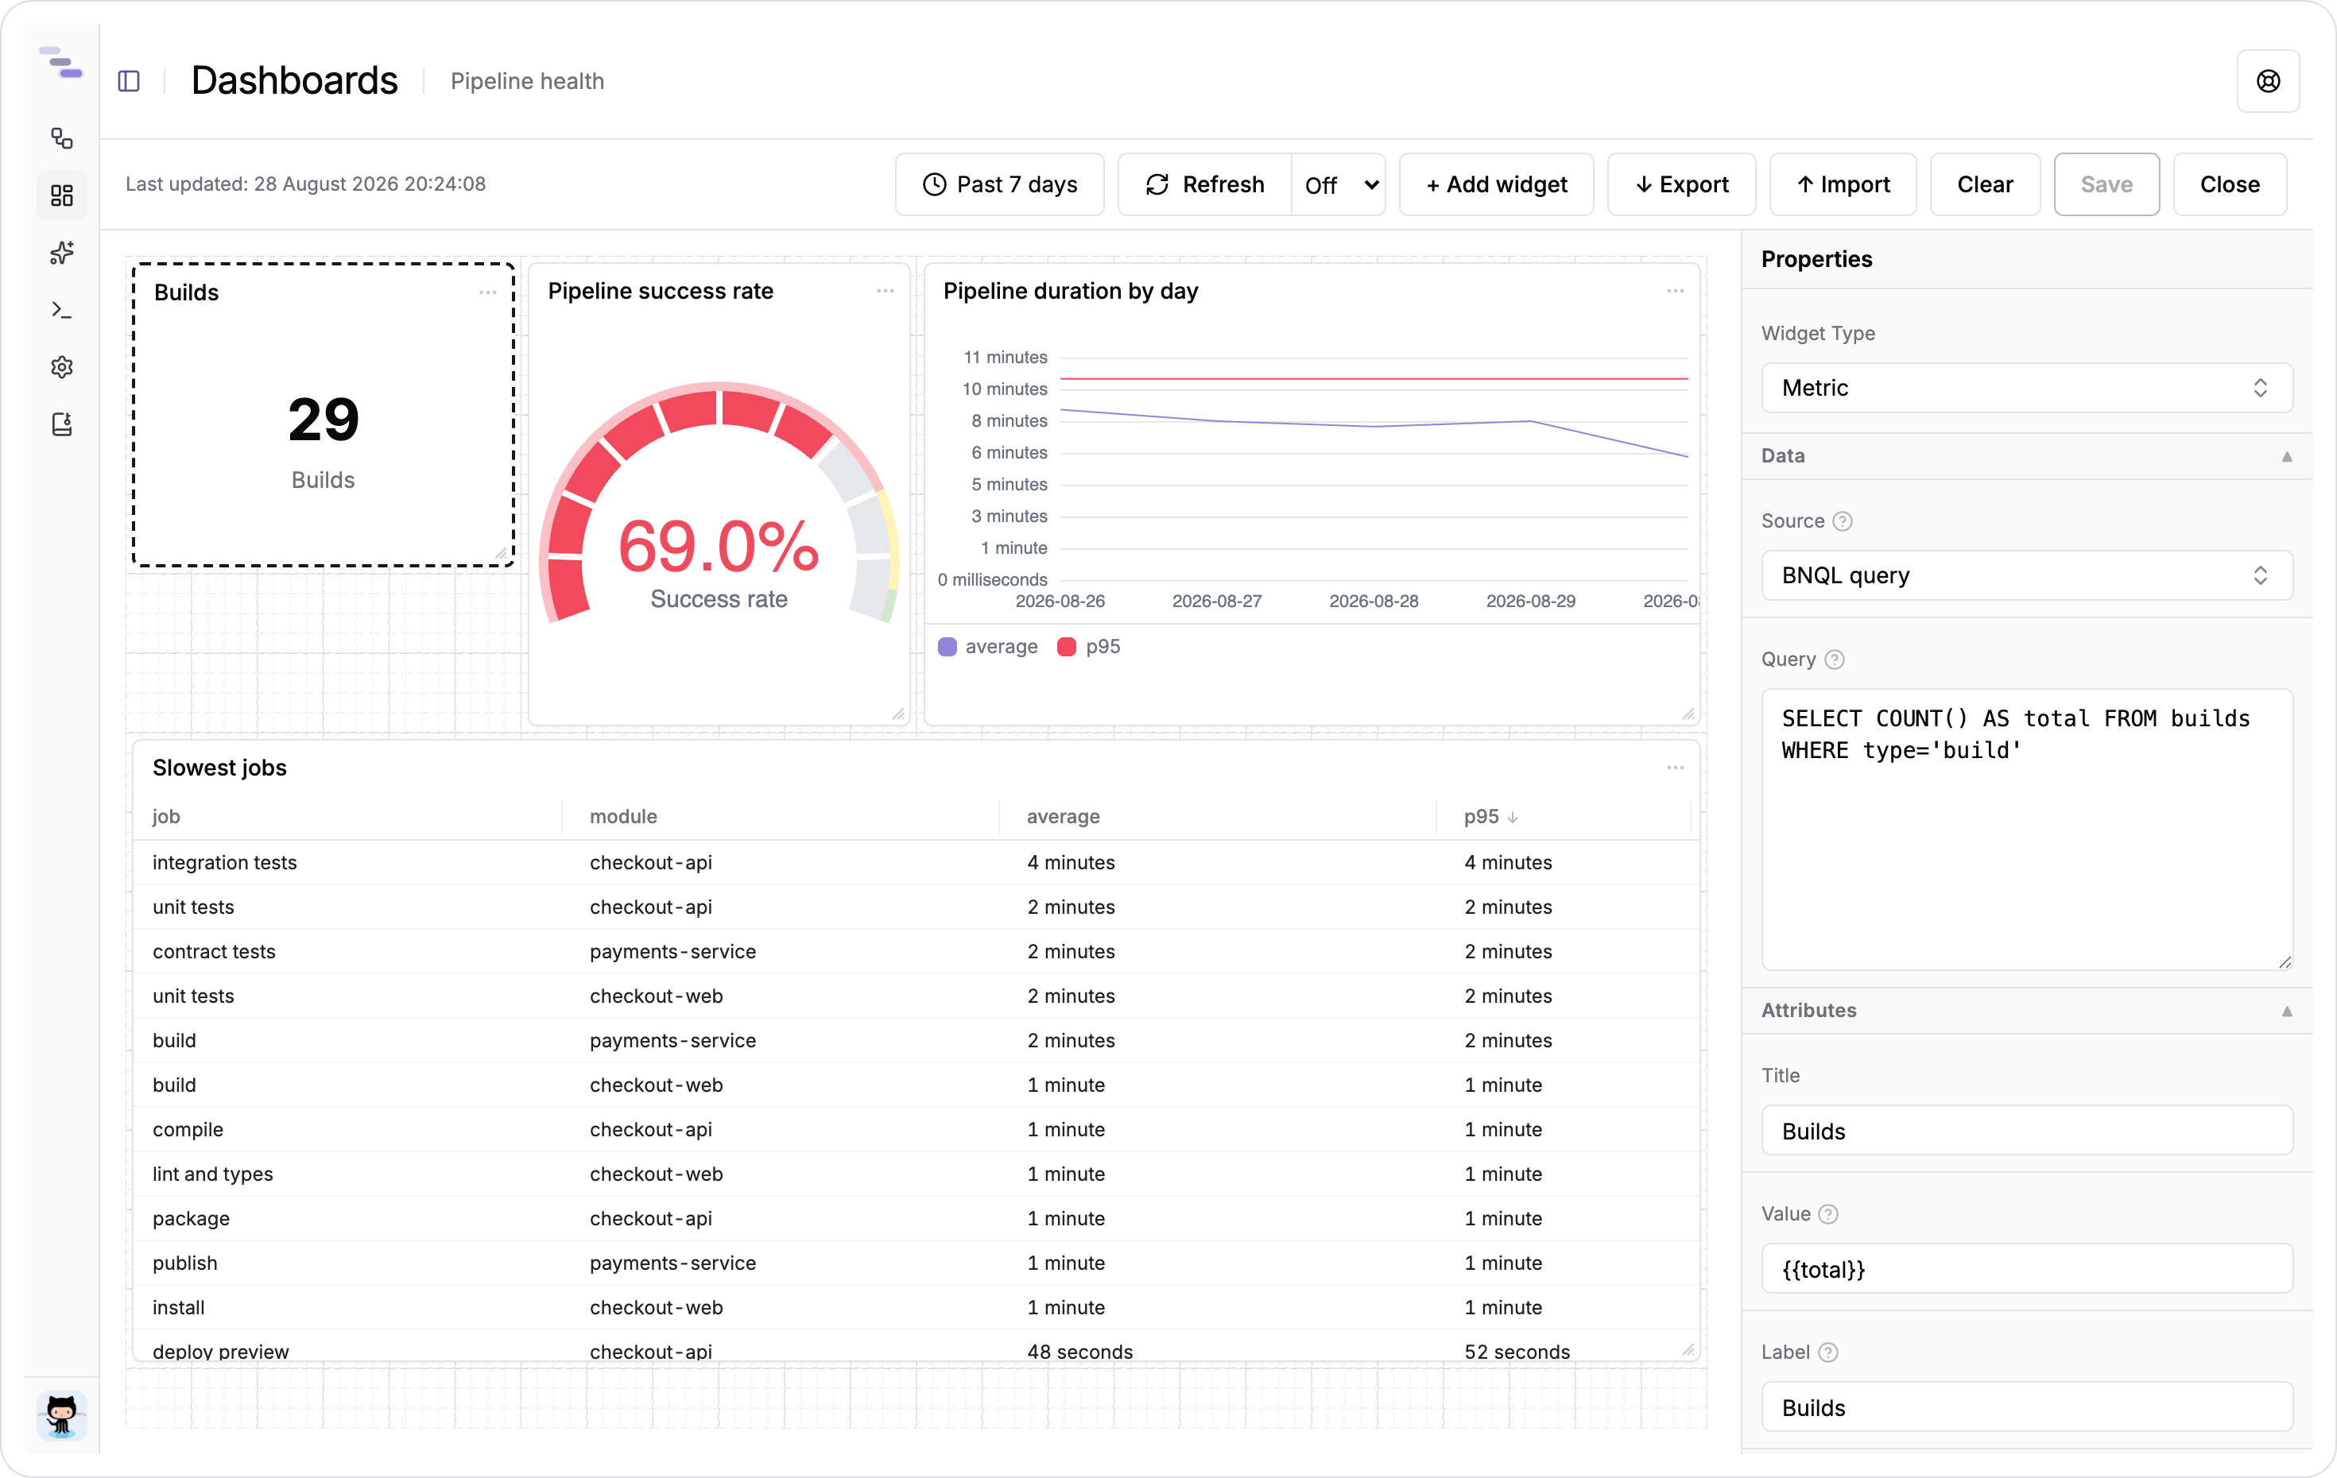Toggle the p95 series in the chart legend
The height and width of the screenshot is (1478, 2337).
[1089, 646]
